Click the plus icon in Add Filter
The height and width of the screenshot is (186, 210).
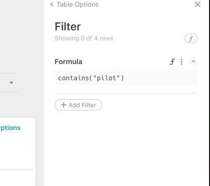click(x=64, y=105)
